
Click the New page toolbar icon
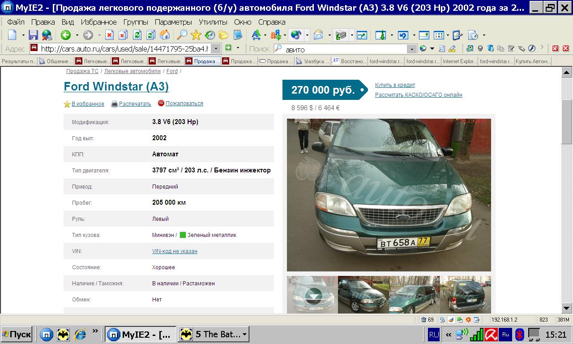12,35
